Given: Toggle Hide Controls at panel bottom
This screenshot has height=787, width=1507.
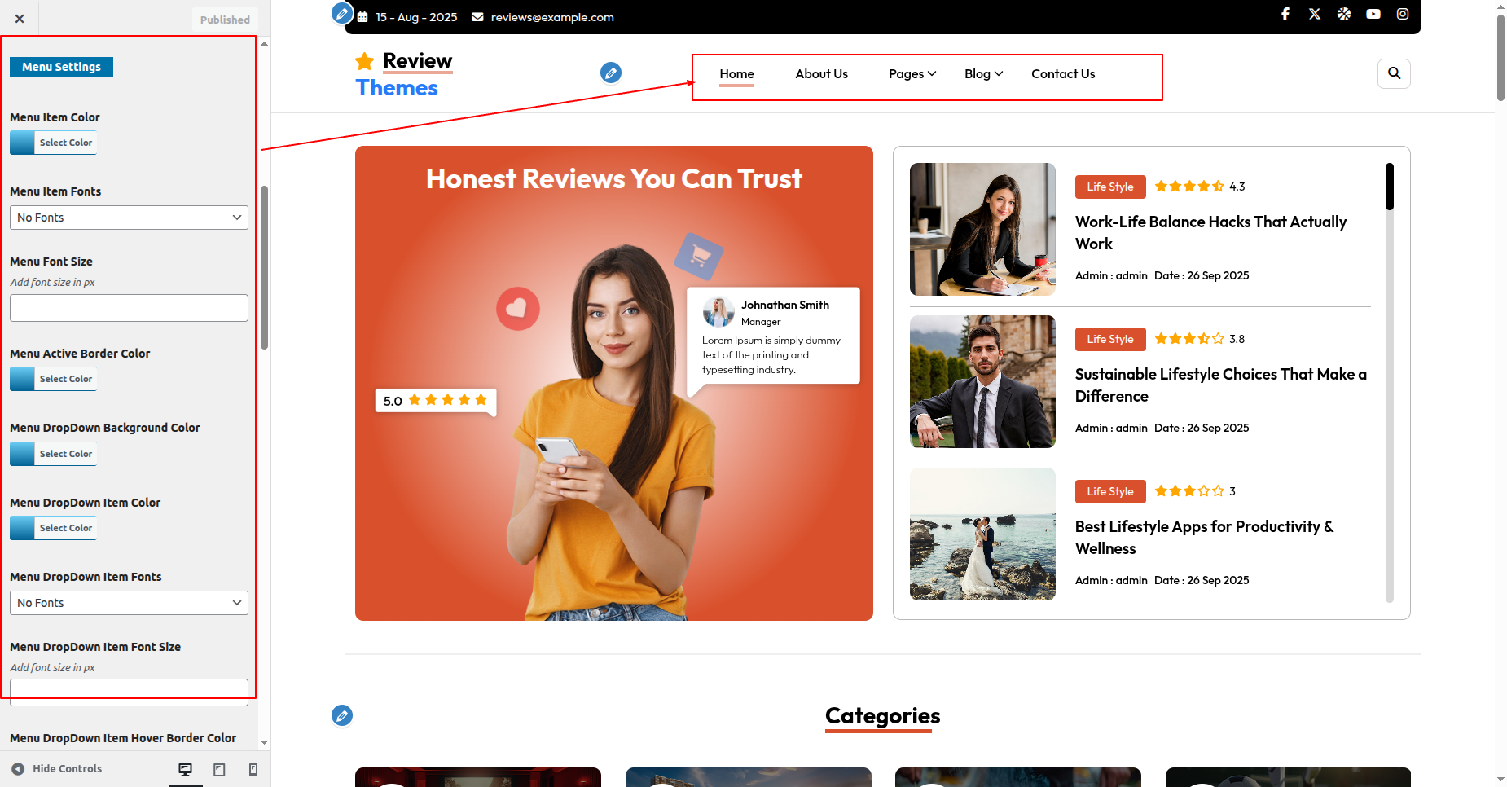Looking at the screenshot, I should pos(57,768).
